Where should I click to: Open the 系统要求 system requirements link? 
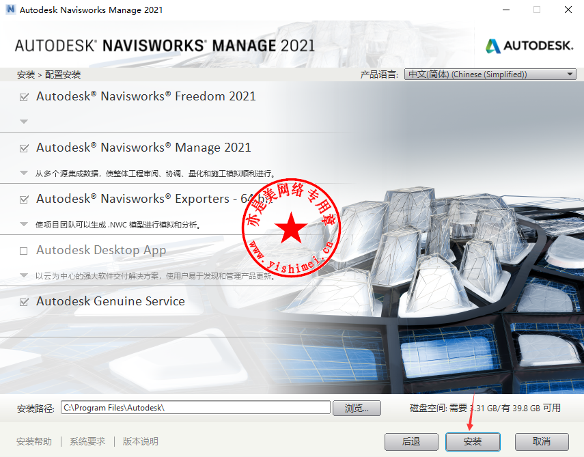click(x=87, y=442)
